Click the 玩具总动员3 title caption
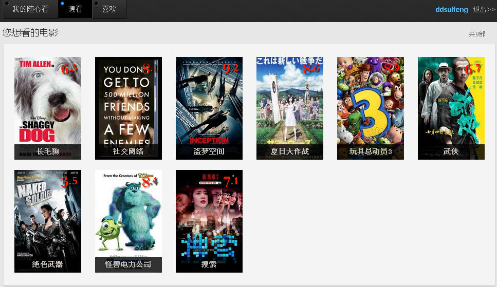 coord(371,151)
